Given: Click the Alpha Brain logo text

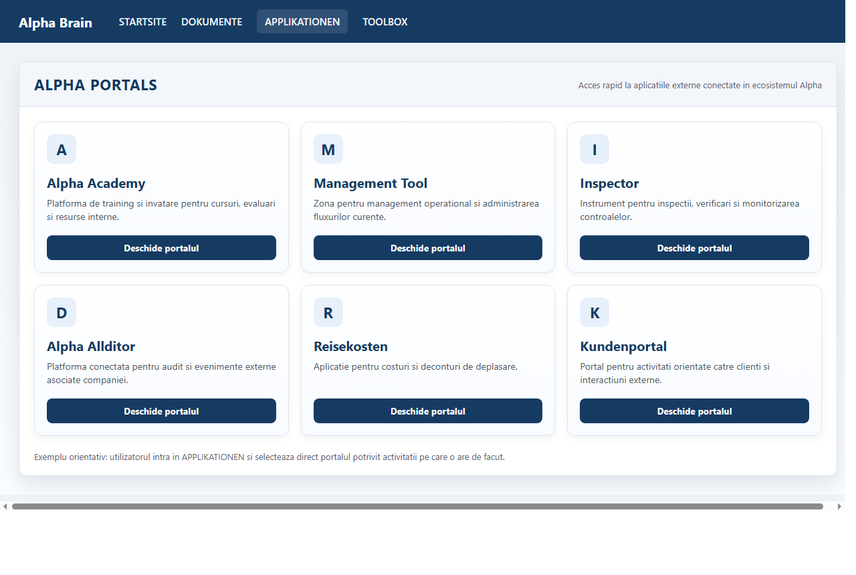Looking at the screenshot, I should (56, 23).
